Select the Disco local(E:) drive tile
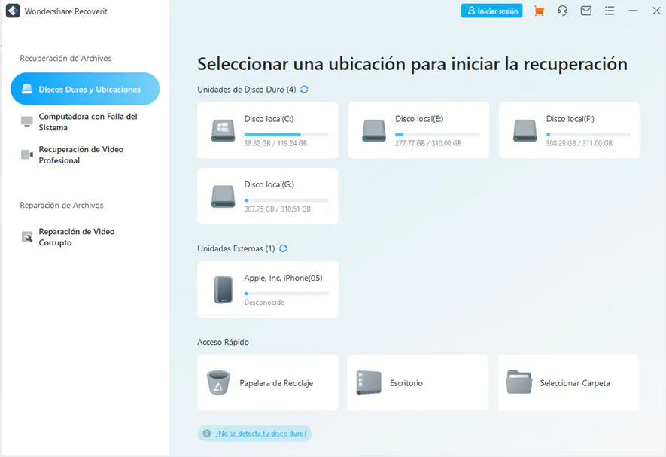666x457 pixels. pyautogui.click(x=418, y=129)
